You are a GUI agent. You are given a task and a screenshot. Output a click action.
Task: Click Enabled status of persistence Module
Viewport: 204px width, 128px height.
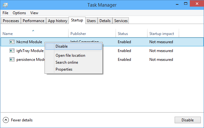[124, 60]
